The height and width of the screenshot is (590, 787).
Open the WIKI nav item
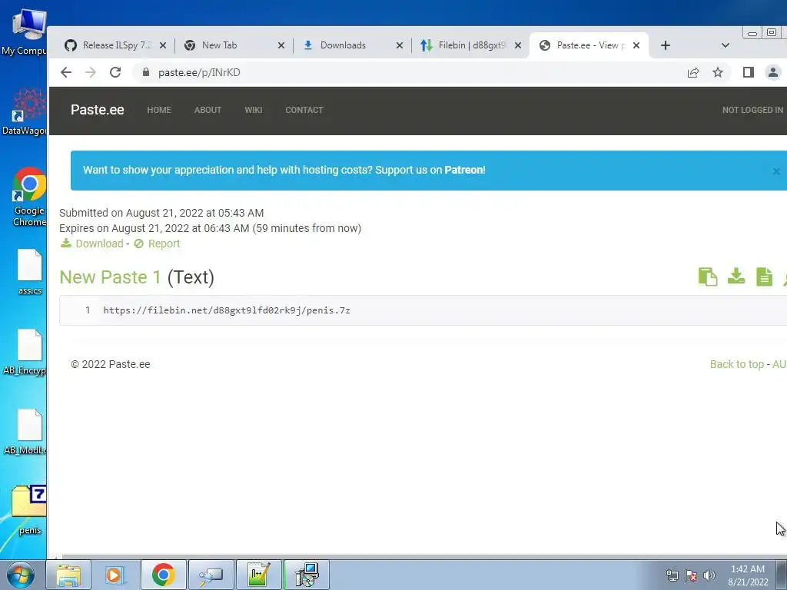[254, 110]
